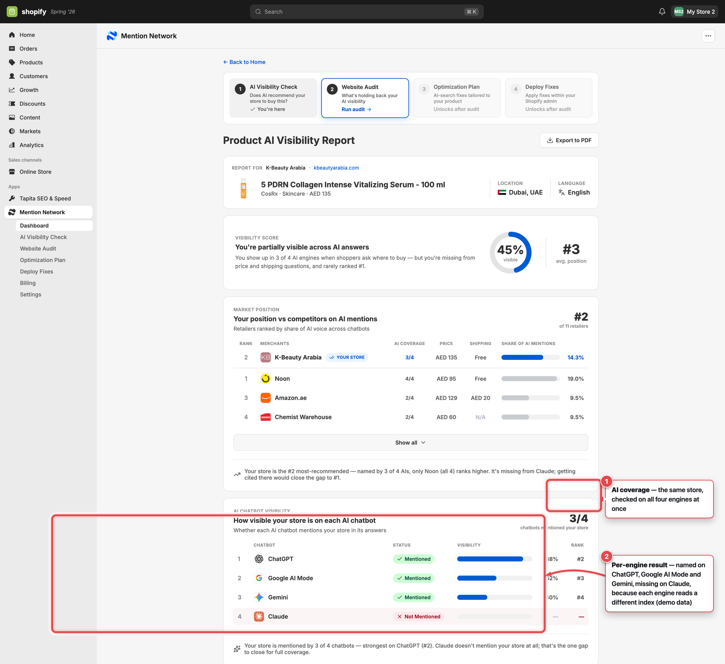Click the Products tag icon

click(12, 62)
